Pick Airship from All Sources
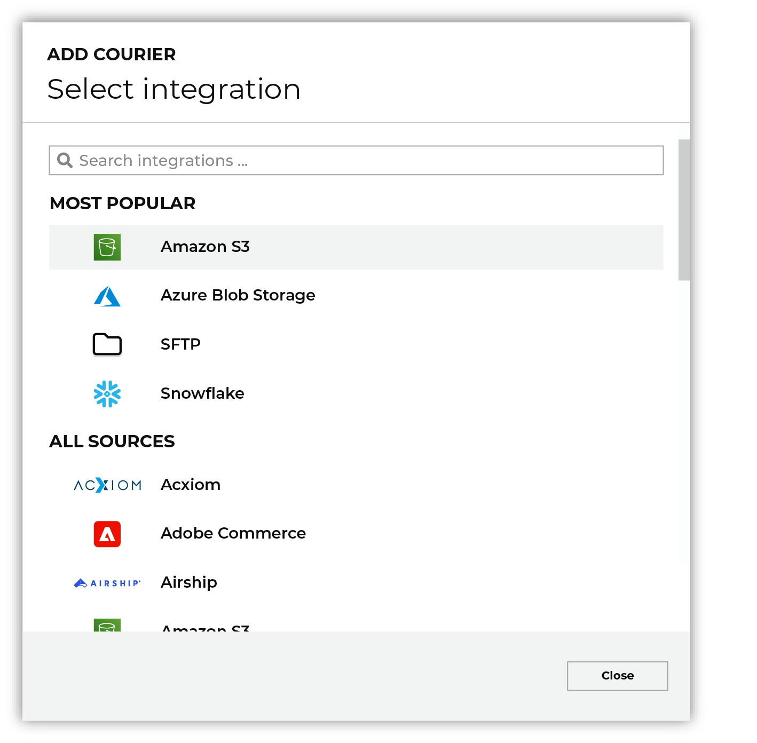 click(x=356, y=583)
